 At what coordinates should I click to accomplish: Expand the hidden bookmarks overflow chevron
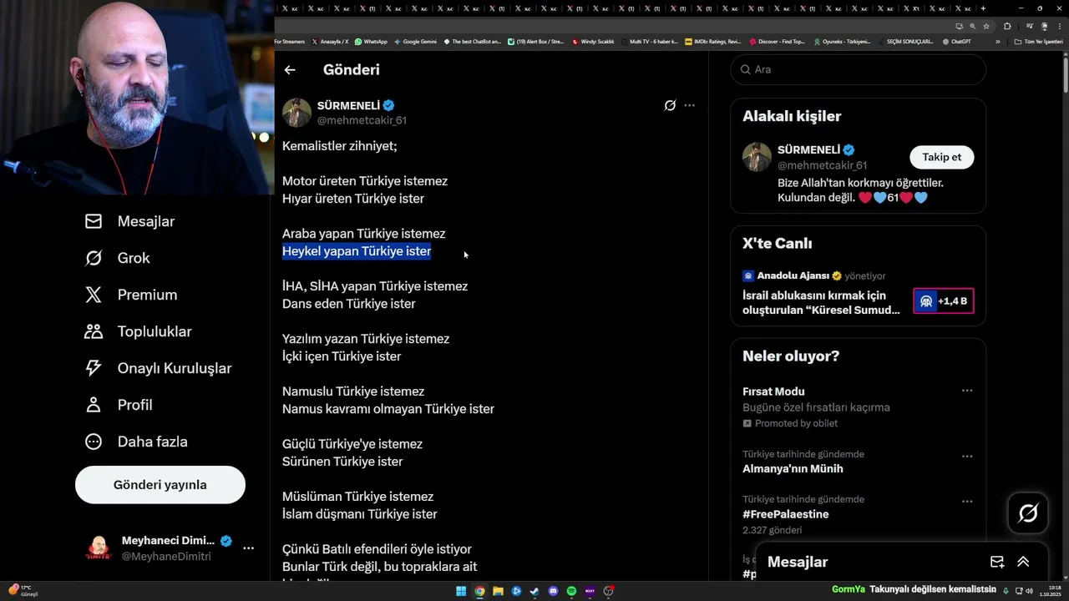click(x=997, y=41)
